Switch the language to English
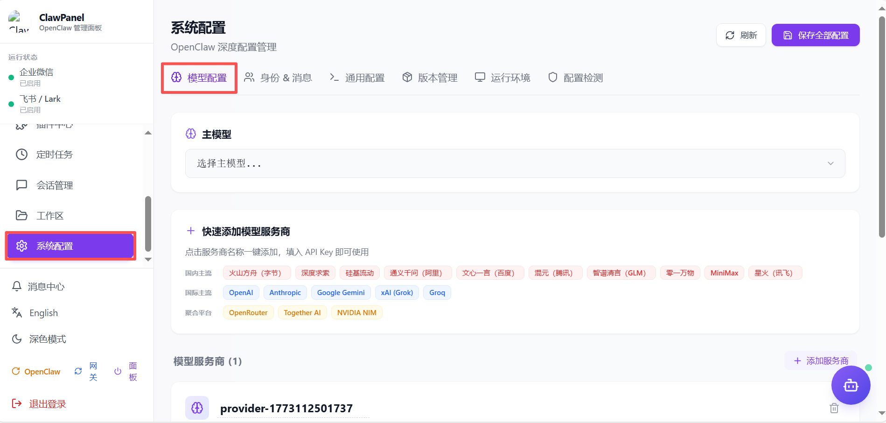The image size is (886, 423). 35,313
